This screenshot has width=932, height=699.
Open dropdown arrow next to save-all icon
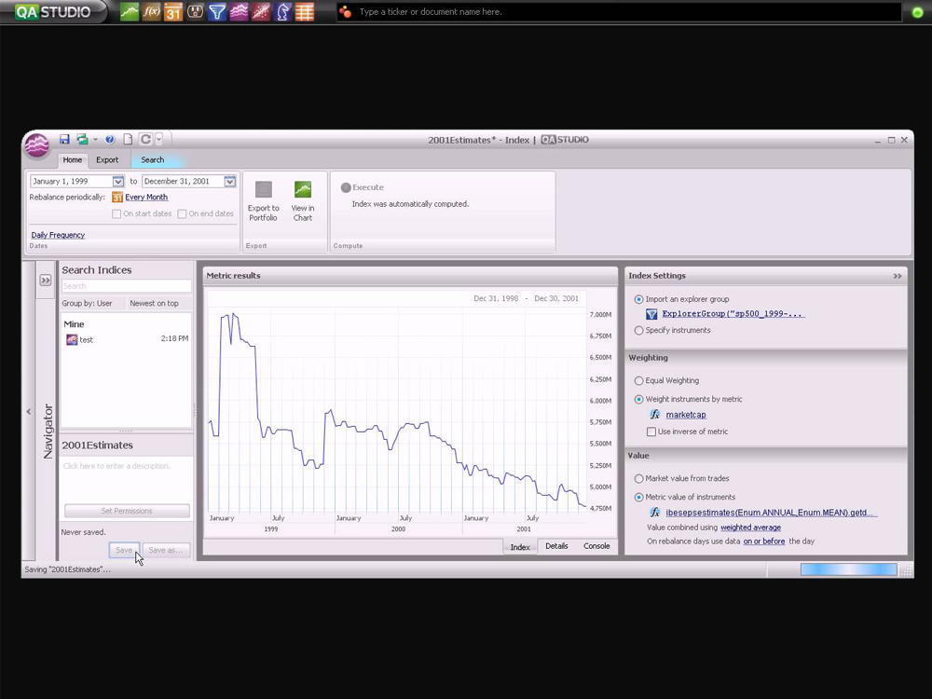tap(95, 140)
